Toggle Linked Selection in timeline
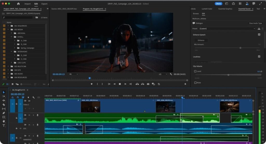The height and width of the screenshot is (144, 266). point(23,97)
